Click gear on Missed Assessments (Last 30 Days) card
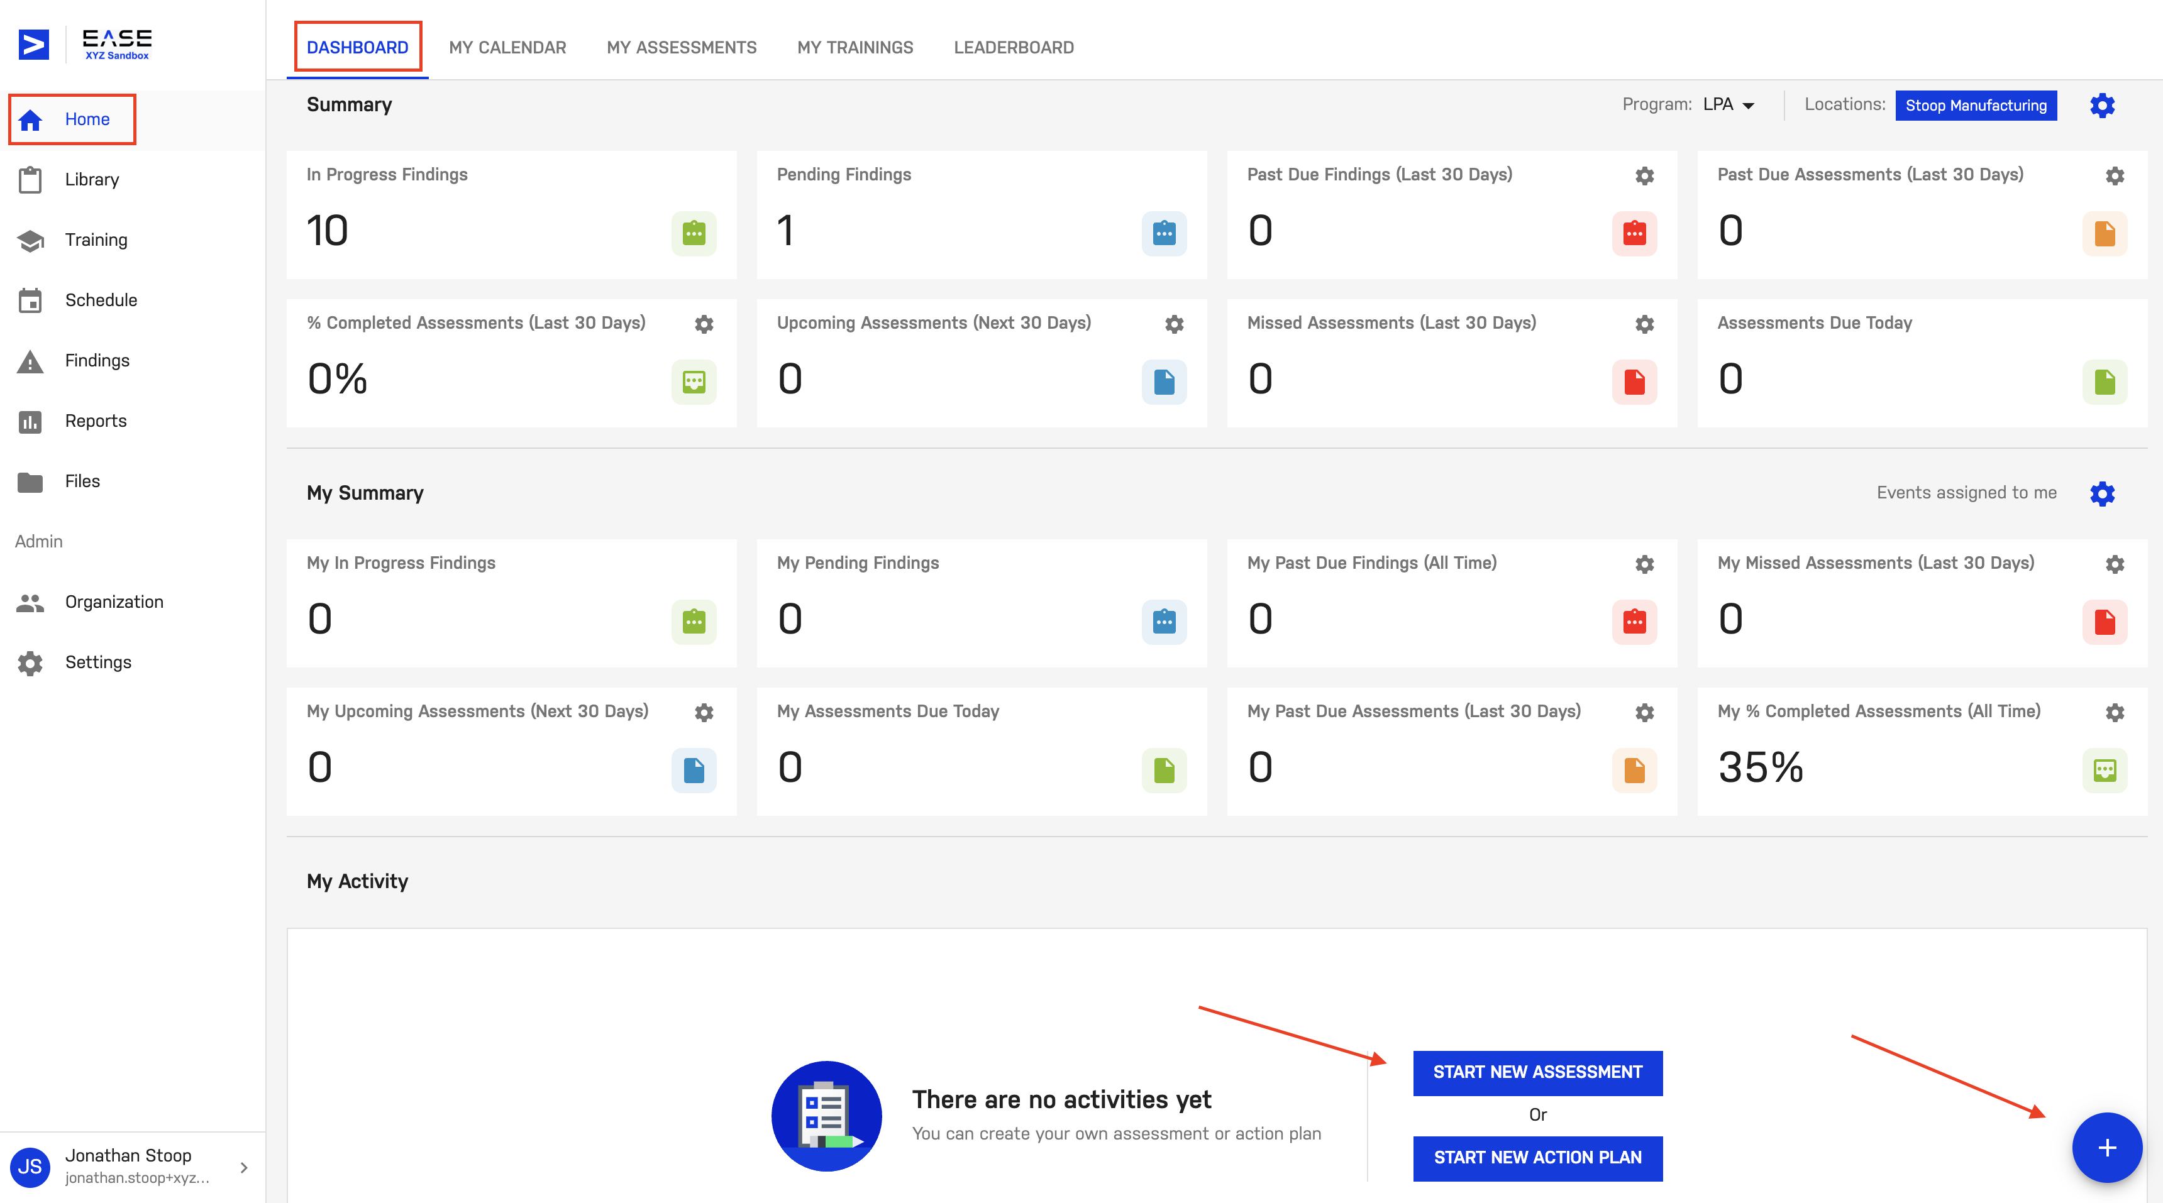Image resolution: width=2163 pixels, height=1203 pixels. pyautogui.click(x=1644, y=324)
